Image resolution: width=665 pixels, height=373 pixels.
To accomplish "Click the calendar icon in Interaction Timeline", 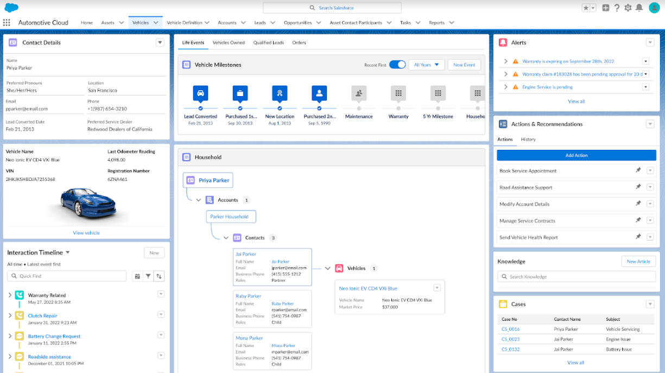I will coord(137,276).
